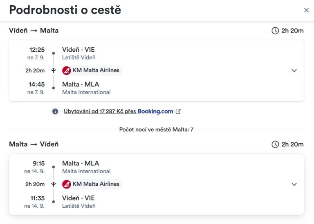Click the info icon beside accommodation offer
The height and width of the screenshot is (224, 314).
pyautogui.click(x=55, y=111)
